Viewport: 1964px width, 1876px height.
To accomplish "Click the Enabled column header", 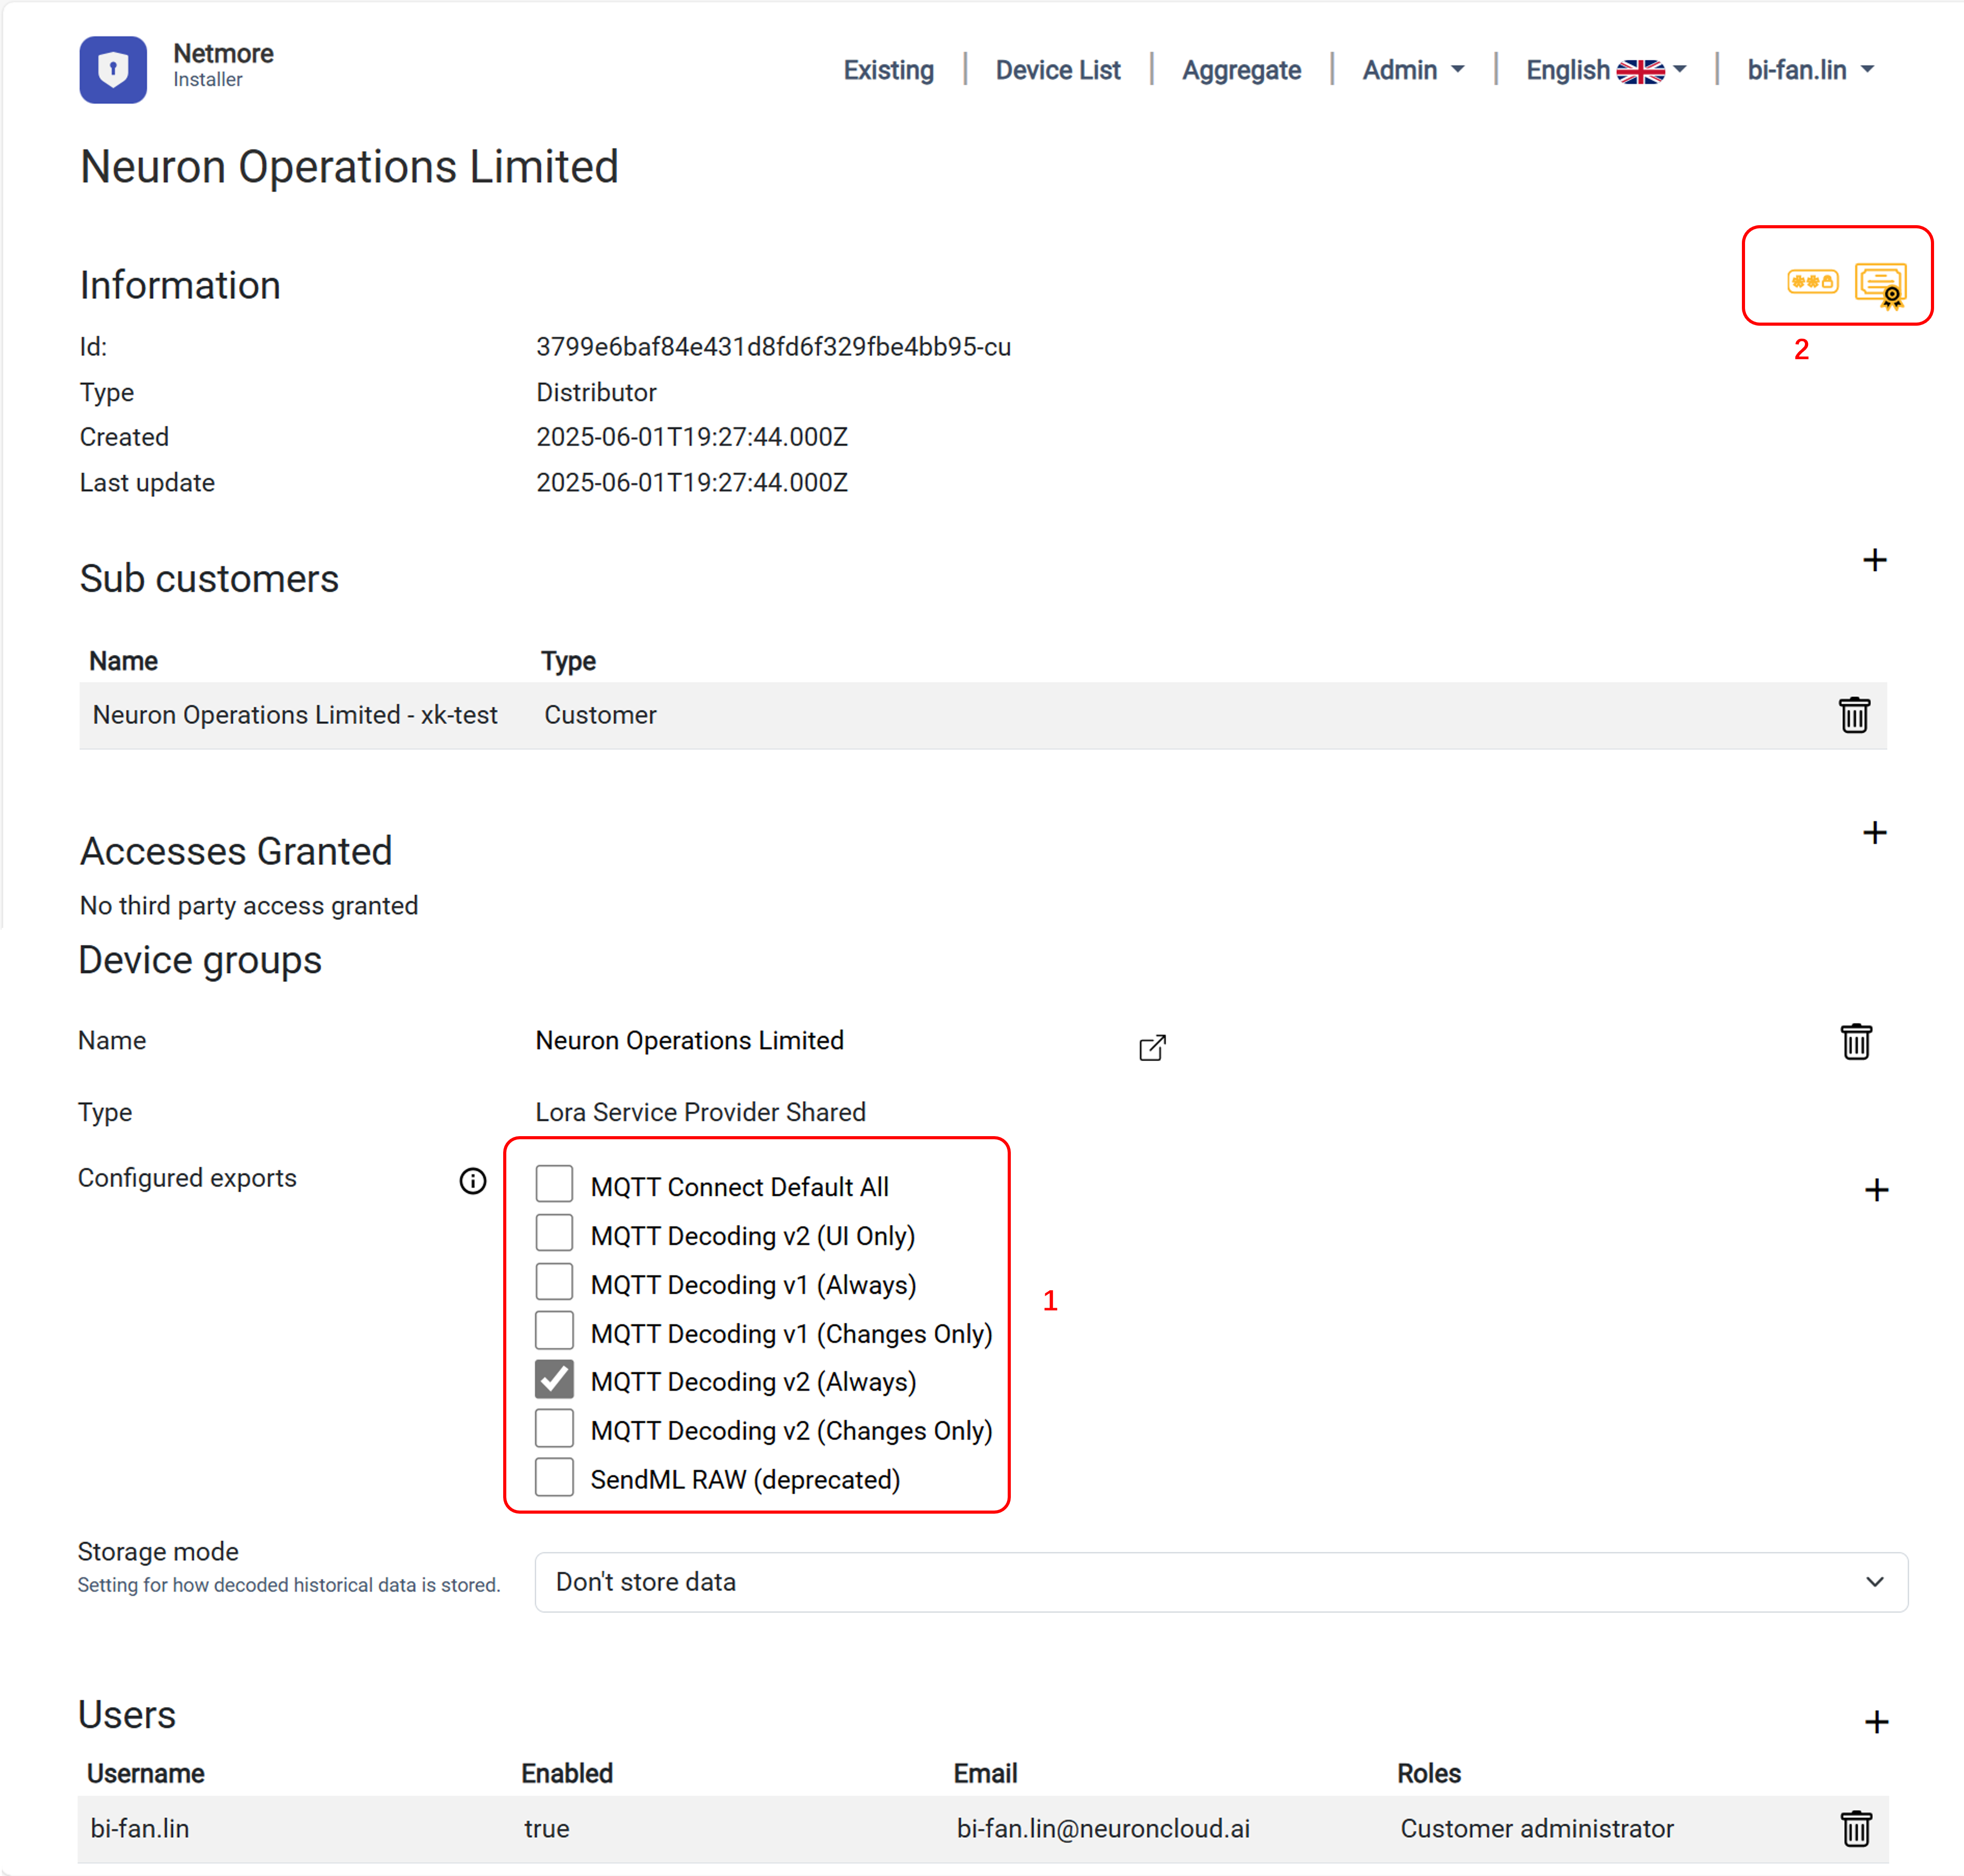I will click(x=567, y=1774).
